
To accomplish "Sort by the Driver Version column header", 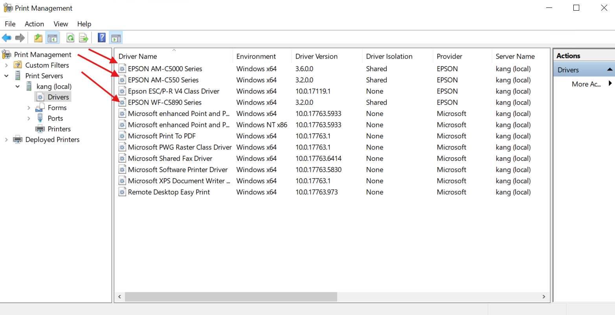I will 316,56.
